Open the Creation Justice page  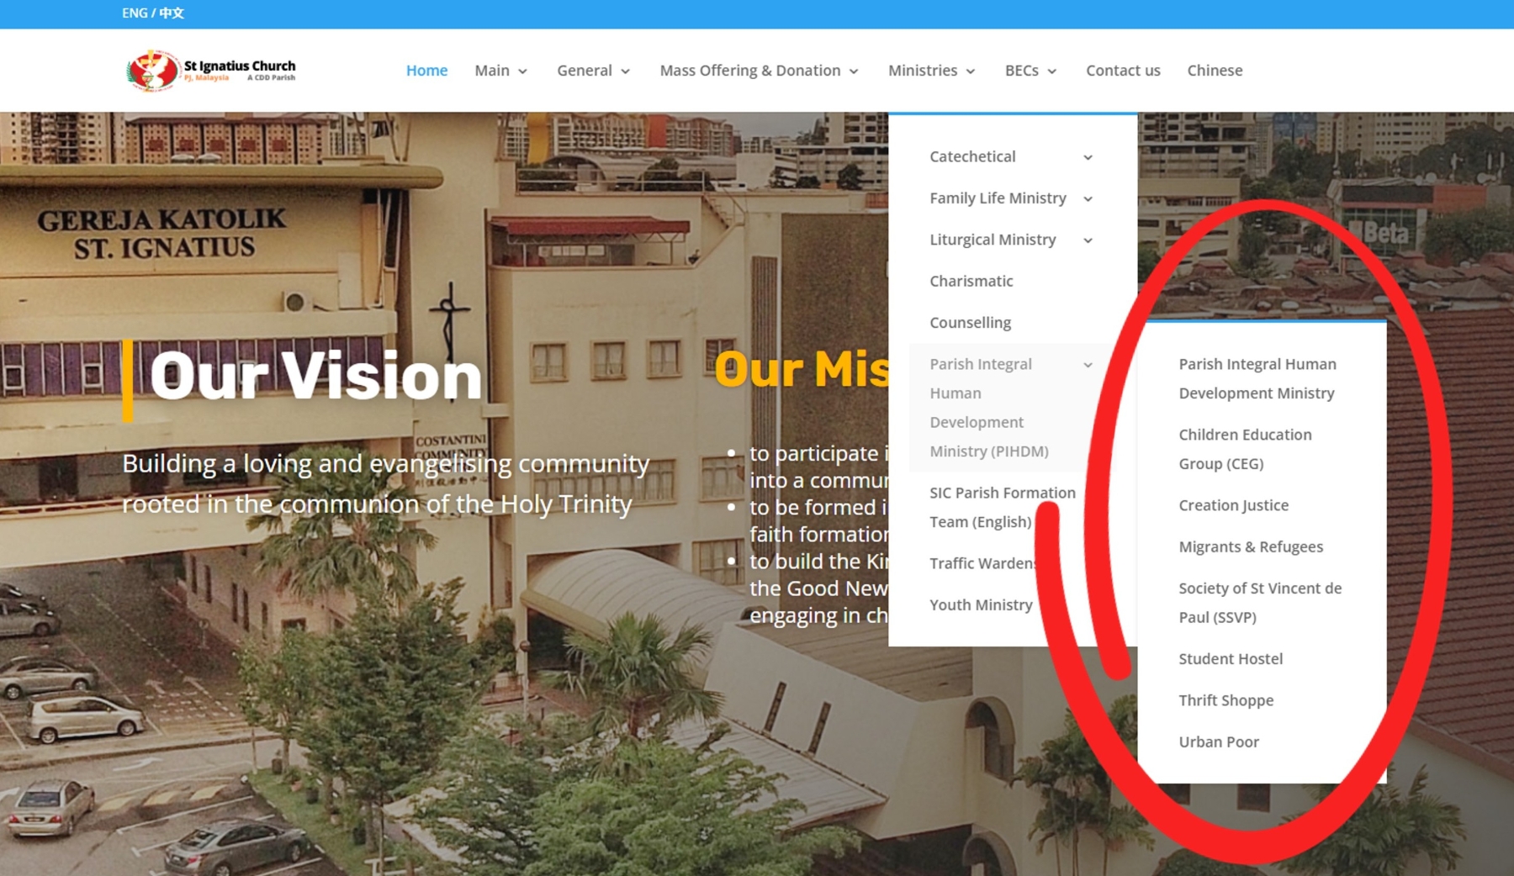pyautogui.click(x=1233, y=504)
